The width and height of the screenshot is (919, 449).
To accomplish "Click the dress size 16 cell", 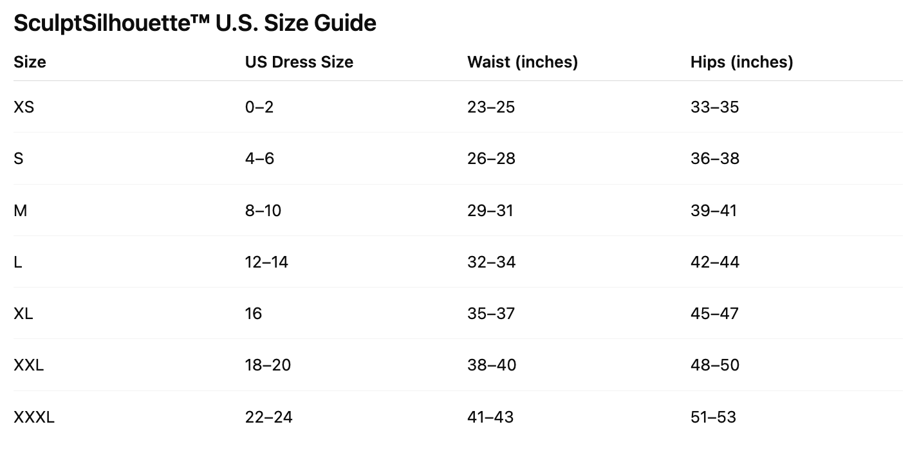I will pos(254,314).
